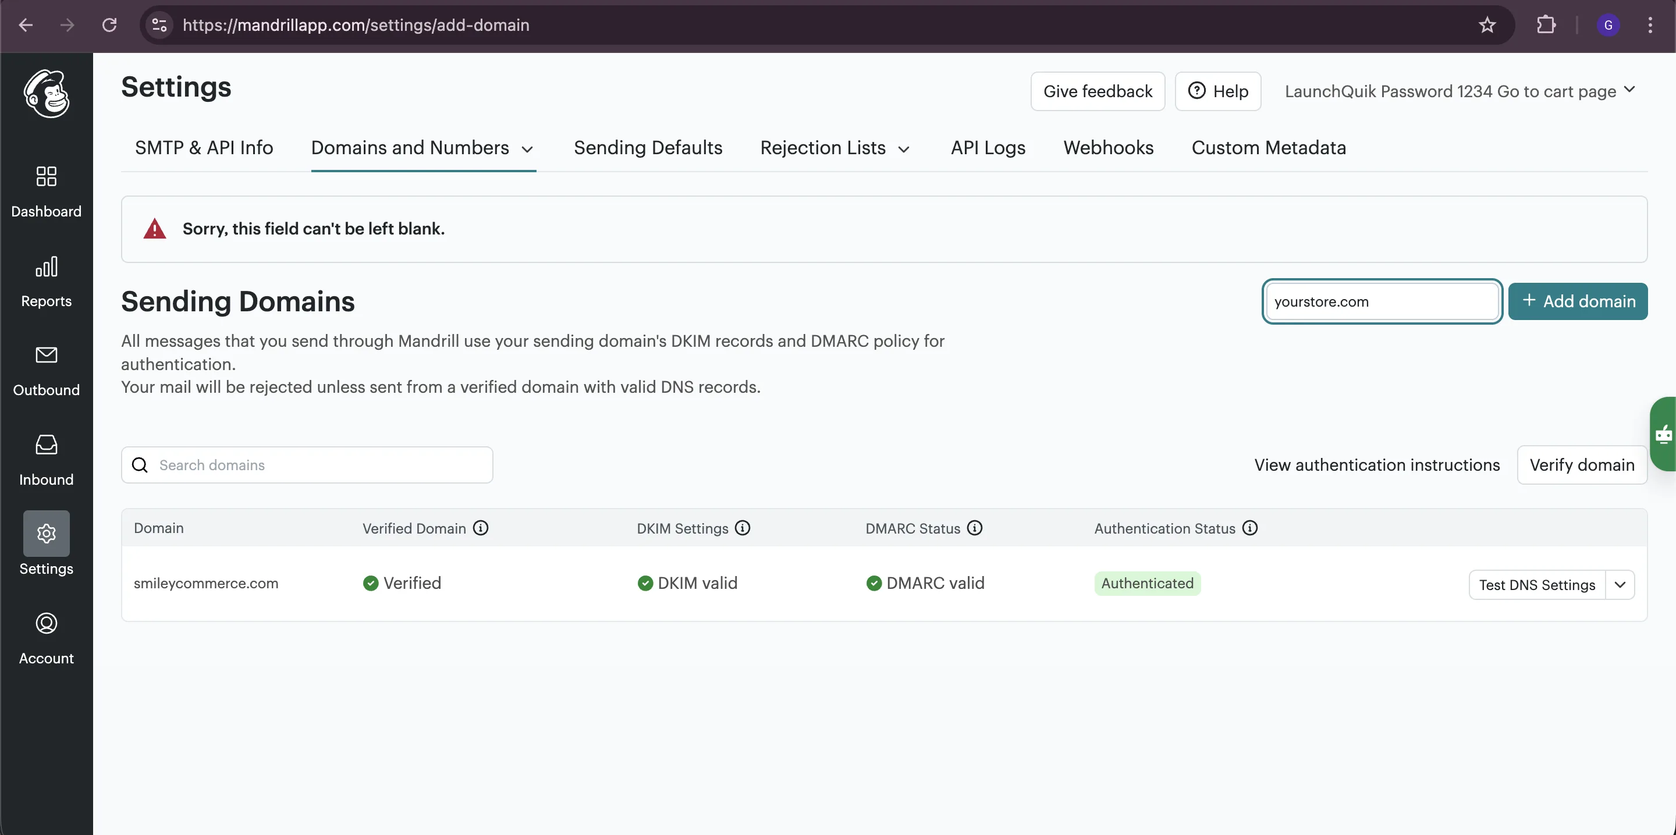Viewport: 1676px width, 835px height.
Task: Click the Add domain button
Action: (x=1578, y=301)
